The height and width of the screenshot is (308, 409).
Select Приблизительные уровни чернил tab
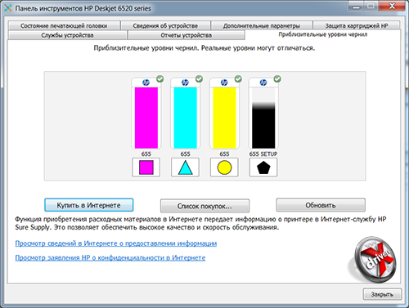(x=323, y=34)
